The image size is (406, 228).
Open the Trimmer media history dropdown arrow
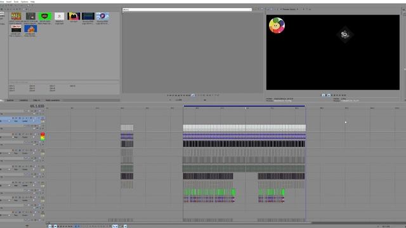tap(250, 9)
